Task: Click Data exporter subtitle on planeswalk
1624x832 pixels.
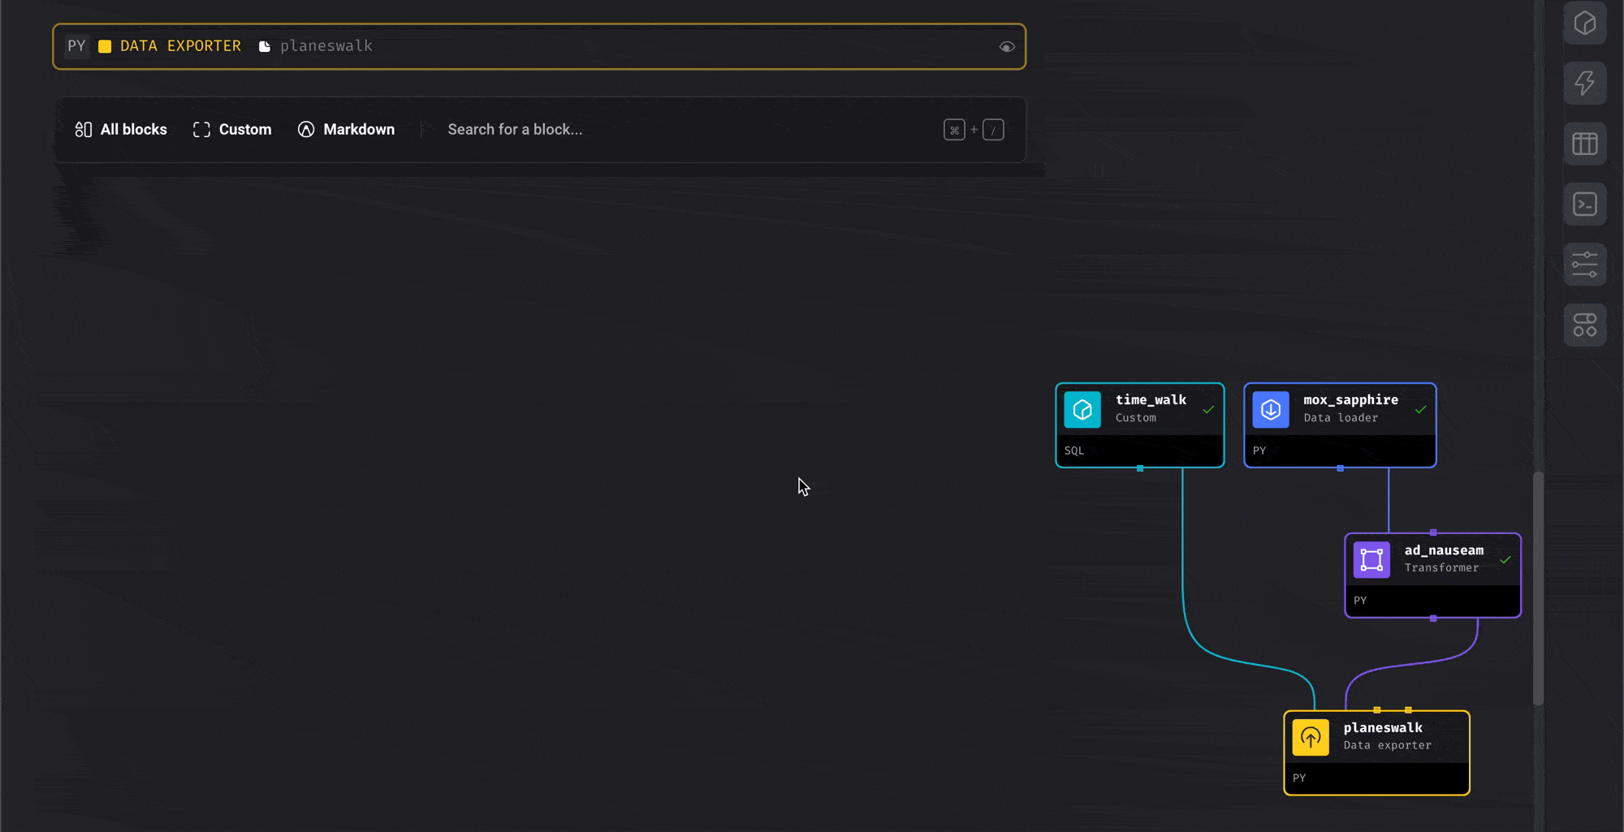Action: point(1387,746)
